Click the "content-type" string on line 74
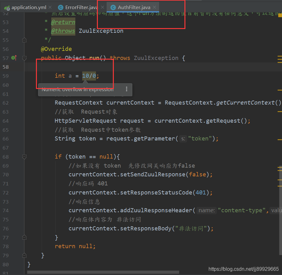Screen dimensions: 282x275 pyautogui.click(x=242, y=210)
